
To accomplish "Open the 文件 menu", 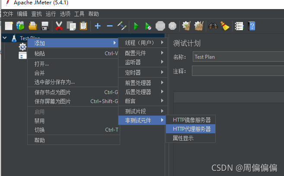I will 8,14.
